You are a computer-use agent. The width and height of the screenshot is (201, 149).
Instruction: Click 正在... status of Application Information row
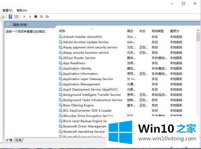[144, 74]
